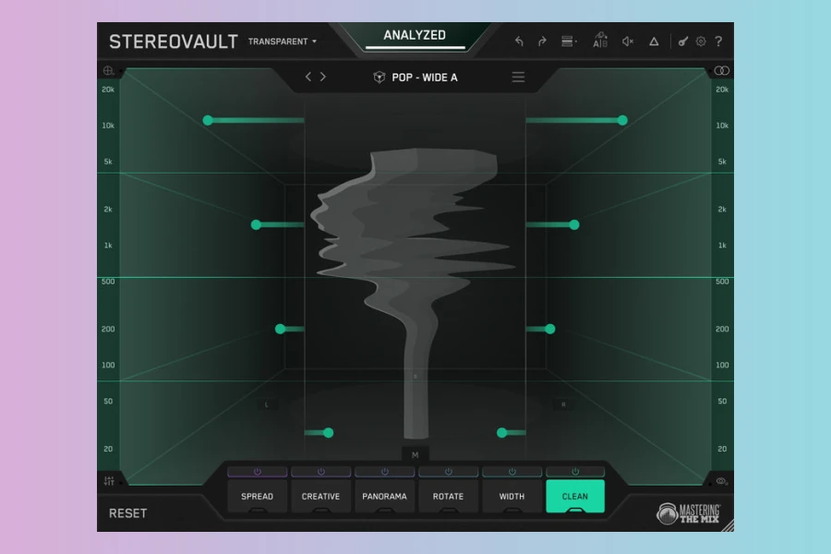Toggle power button above WIDTH

(x=512, y=471)
